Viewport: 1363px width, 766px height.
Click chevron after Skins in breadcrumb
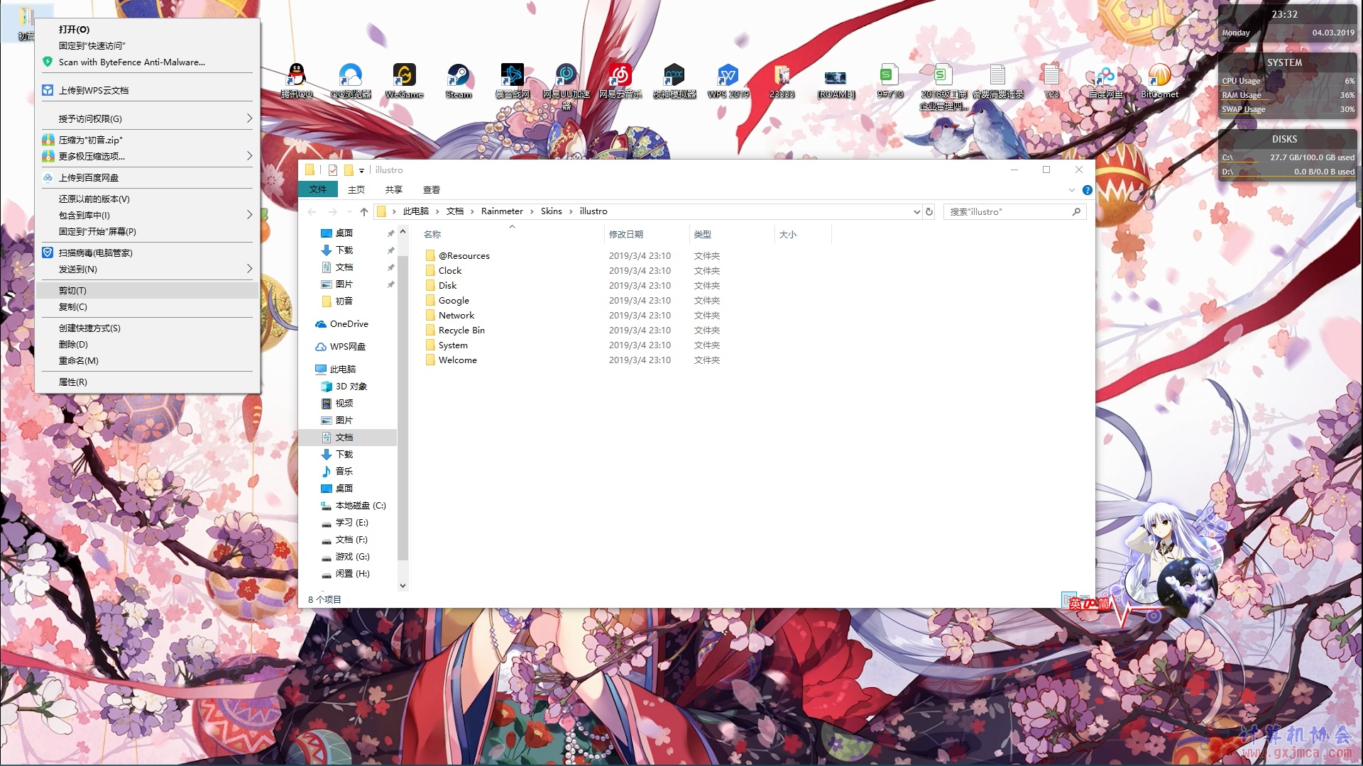[571, 211]
